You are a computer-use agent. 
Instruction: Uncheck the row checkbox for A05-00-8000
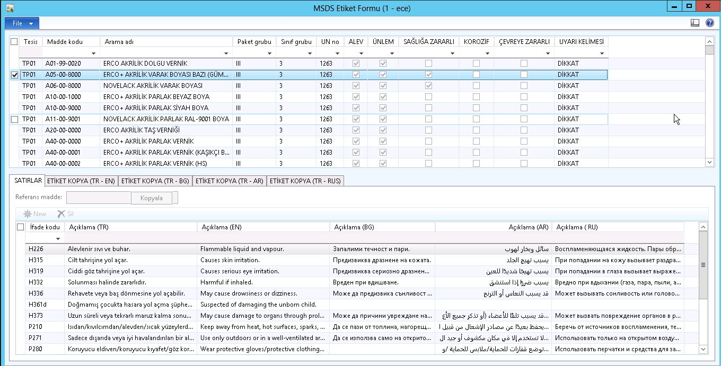pyautogui.click(x=14, y=75)
